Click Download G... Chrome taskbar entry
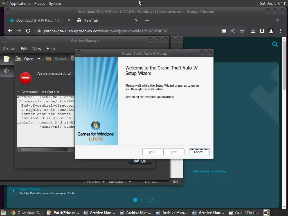The image size is (288, 216). (x=27, y=213)
